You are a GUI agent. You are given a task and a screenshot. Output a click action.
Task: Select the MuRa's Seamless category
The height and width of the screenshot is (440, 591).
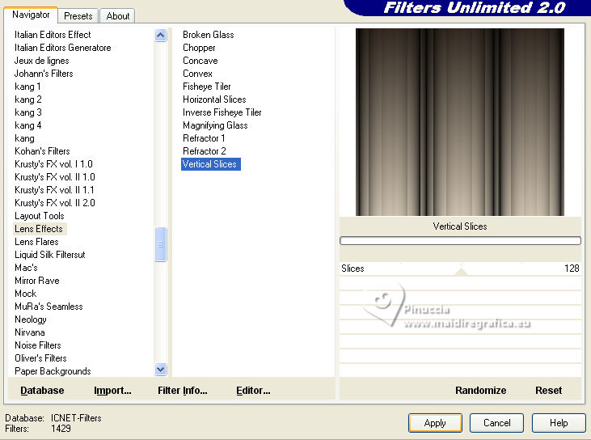coord(49,307)
